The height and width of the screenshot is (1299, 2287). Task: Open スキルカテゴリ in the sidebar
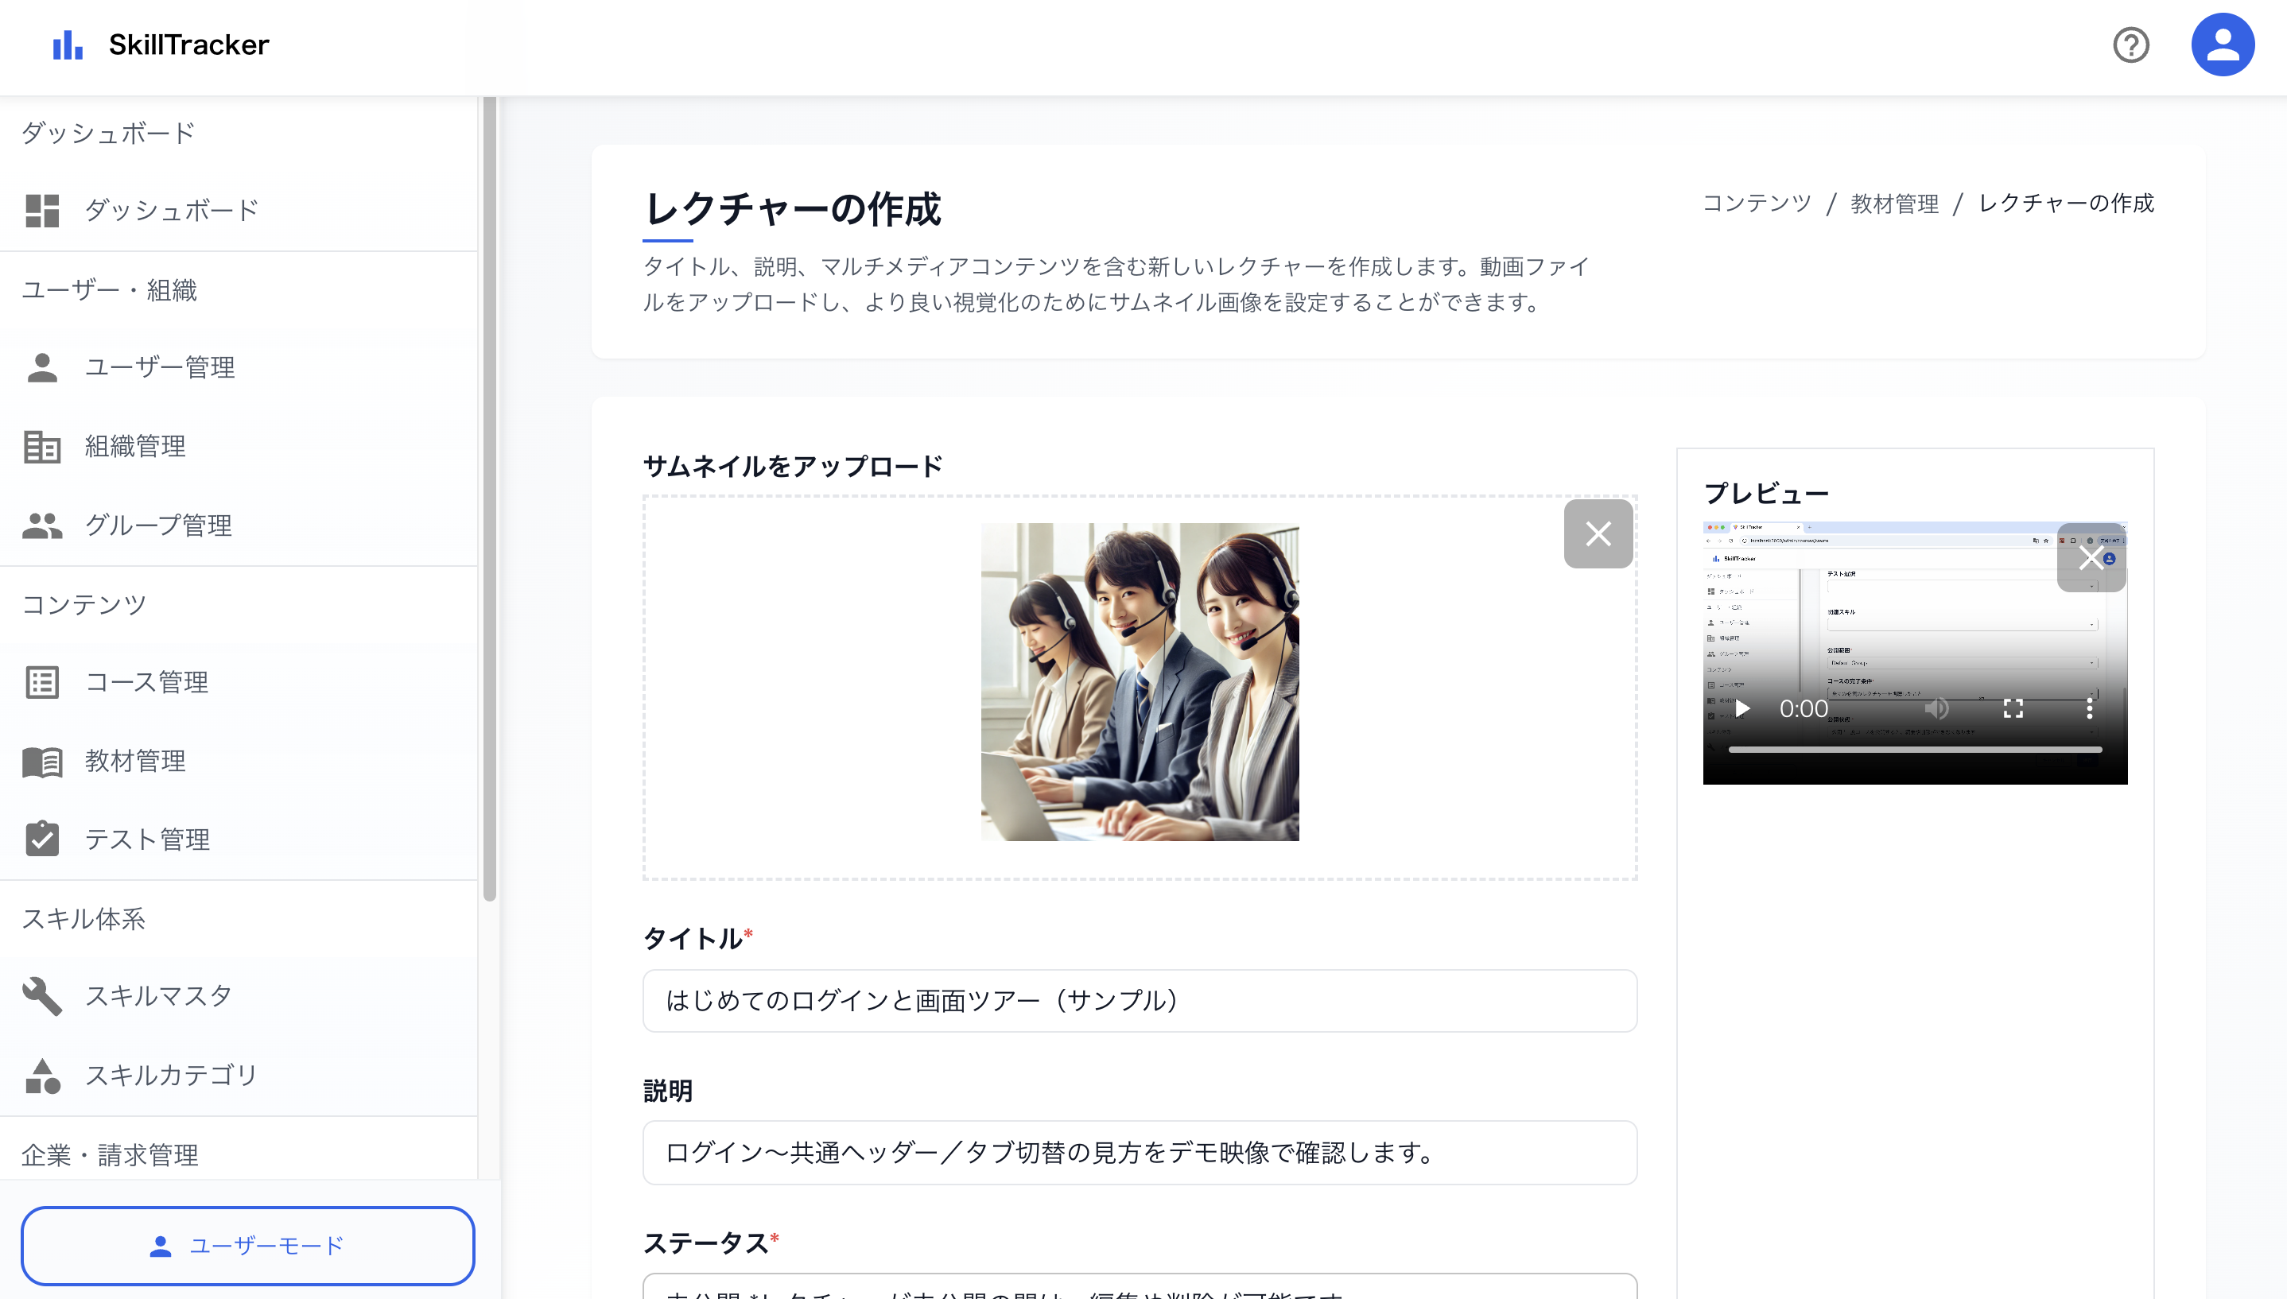(170, 1075)
